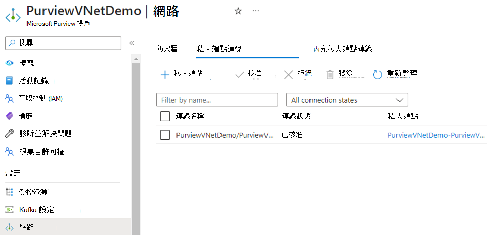This screenshot has width=487, height=235.
Task: Tick the checkbox for PurviewVNetDemo/PurviewV... row
Action: click(x=165, y=135)
